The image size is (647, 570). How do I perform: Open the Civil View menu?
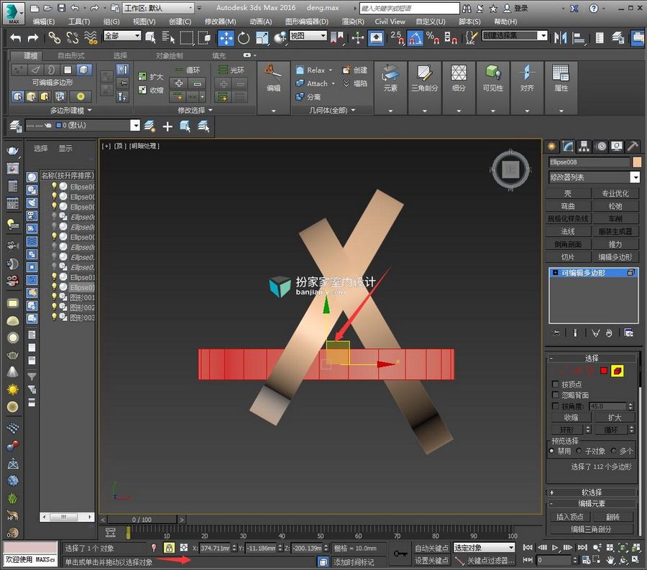390,22
